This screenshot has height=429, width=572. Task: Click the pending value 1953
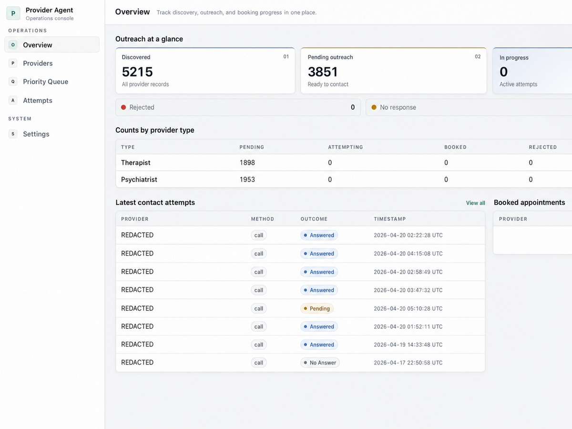pos(247,180)
